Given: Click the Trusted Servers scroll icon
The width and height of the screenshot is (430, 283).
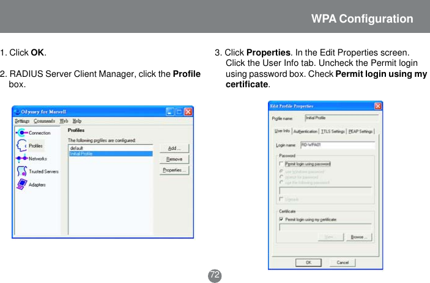Looking at the screenshot, I should (x=22, y=171).
